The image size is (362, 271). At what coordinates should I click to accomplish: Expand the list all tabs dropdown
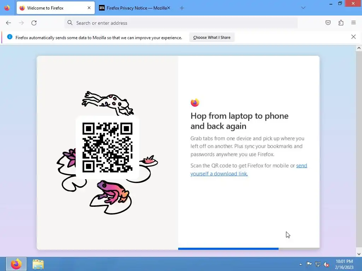tap(303, 8)
